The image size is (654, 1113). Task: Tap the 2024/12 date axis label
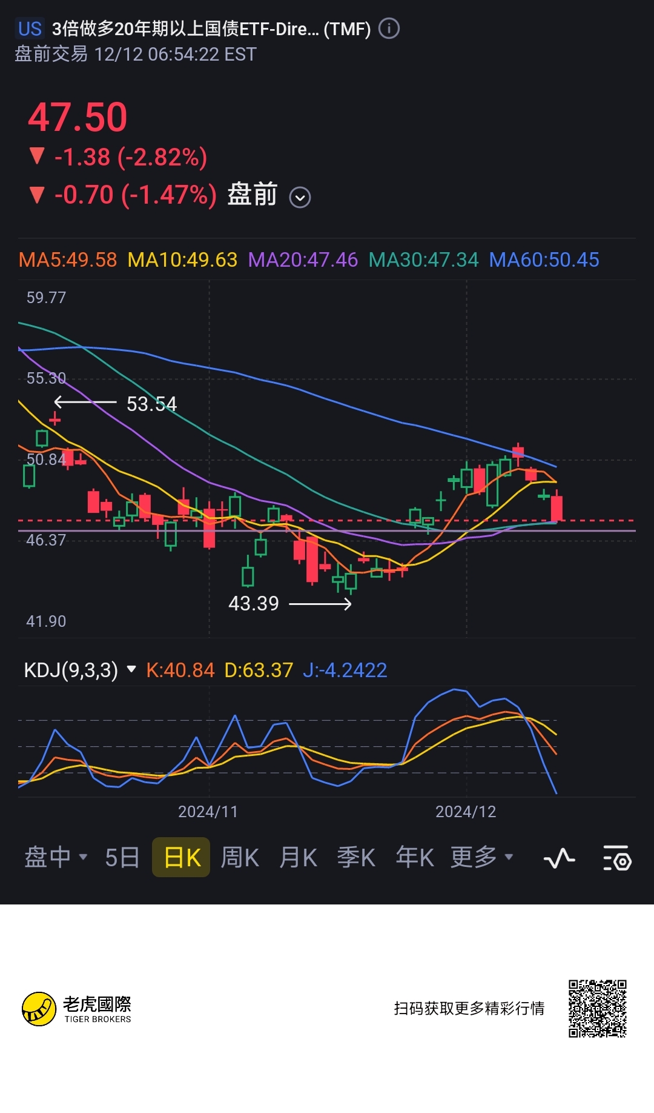466,812
